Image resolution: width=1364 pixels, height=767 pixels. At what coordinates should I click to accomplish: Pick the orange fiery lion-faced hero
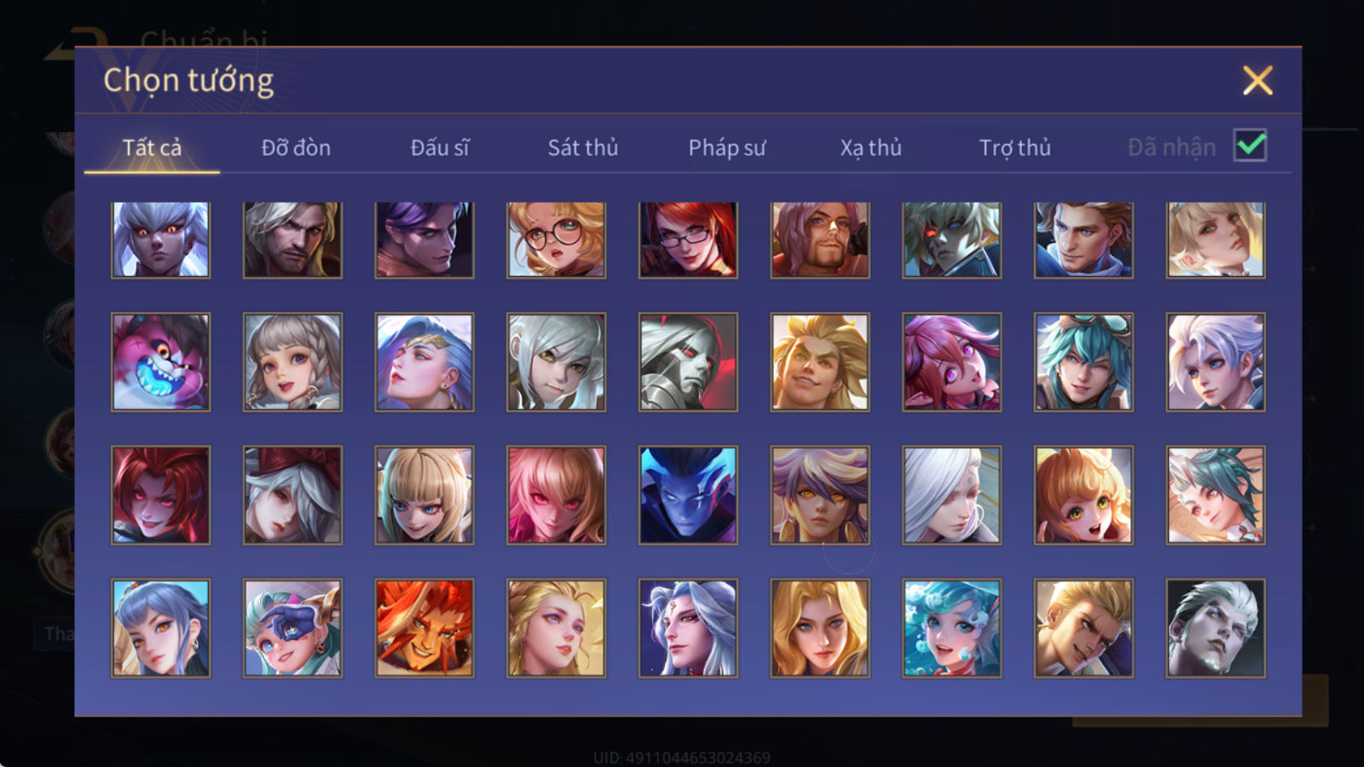pos(425,628)
